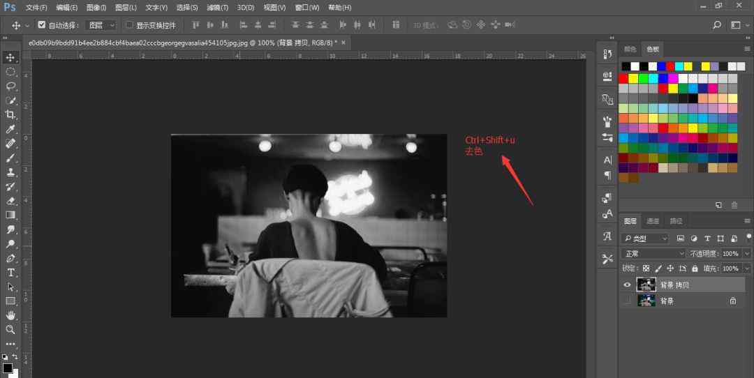This screenshot has height=378, width=754.
Task: Lock all attributes of the layer
Action: tap(695, 269)
